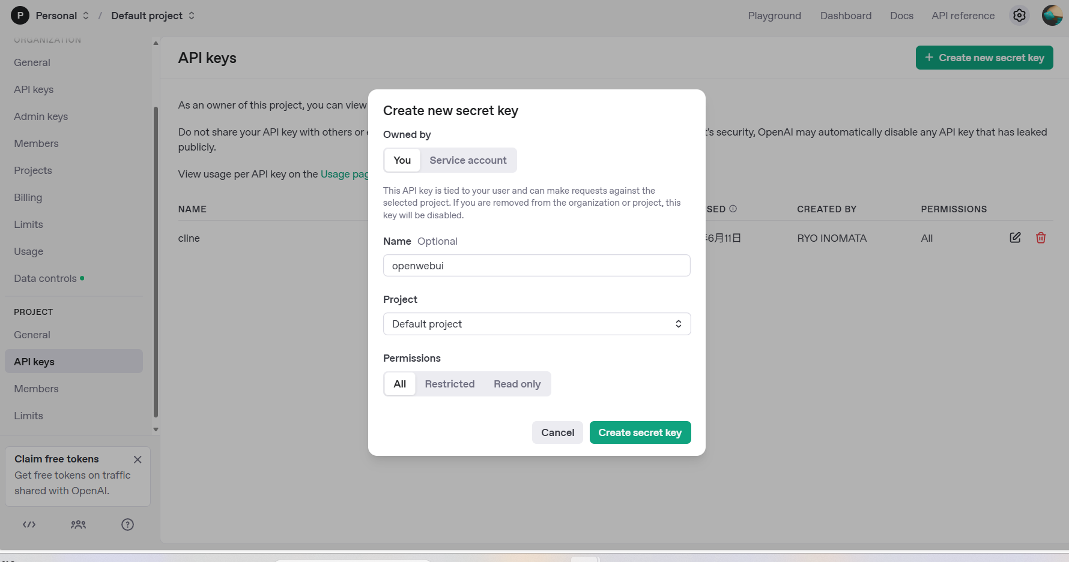Click the Create secret key button
The image size is (1069, 562).
click(640, 432)
